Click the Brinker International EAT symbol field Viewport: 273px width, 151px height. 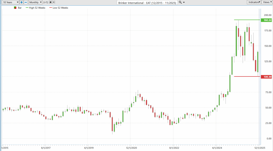(x=147, y=3)
